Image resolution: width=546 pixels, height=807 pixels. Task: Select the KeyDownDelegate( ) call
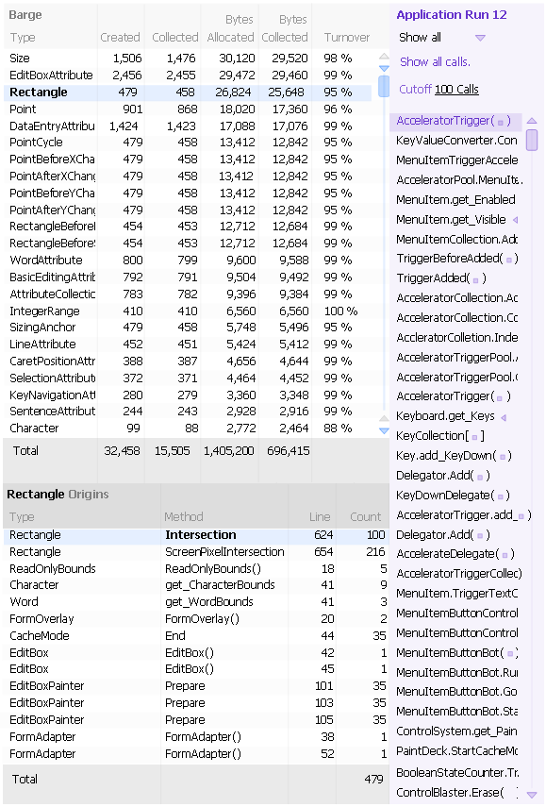pyautogui.click(x=453, y=496)
